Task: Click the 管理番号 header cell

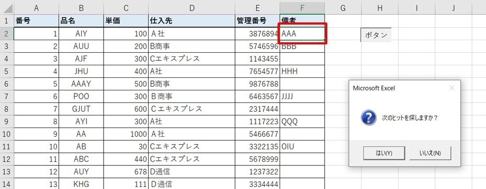Action: click(x=257, y=21)
